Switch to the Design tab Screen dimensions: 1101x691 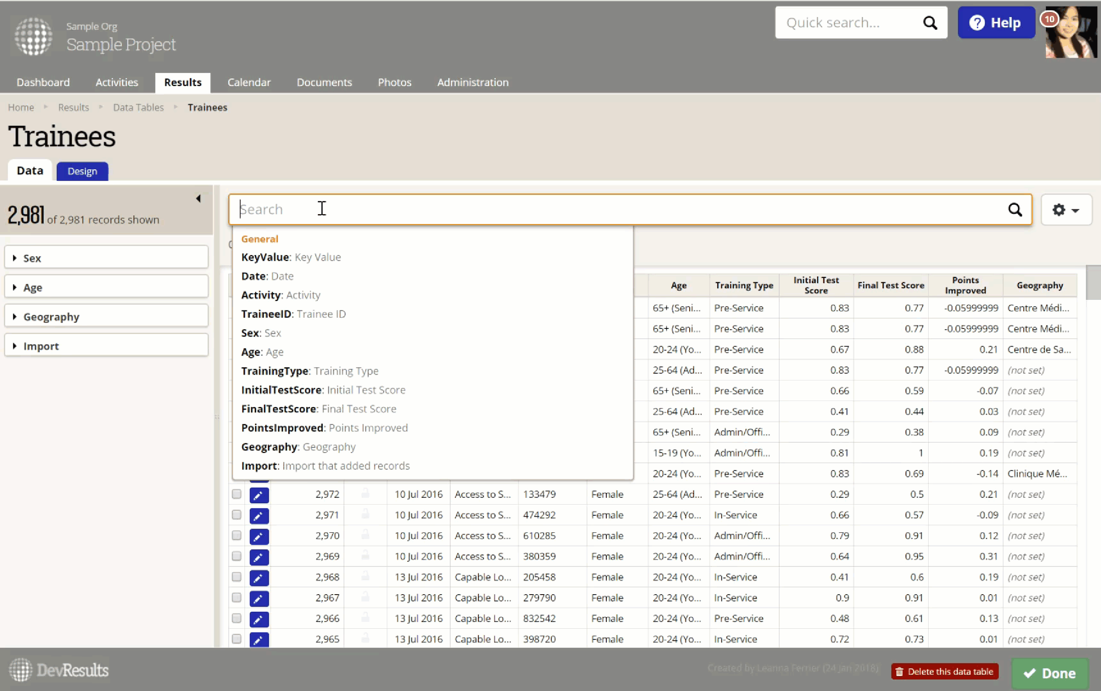pos(82,171)
